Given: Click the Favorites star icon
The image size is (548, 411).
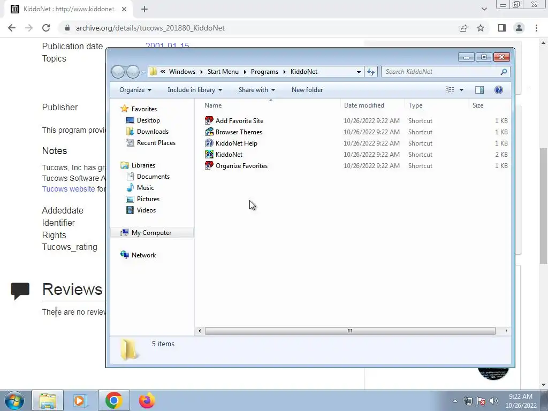Looking at the screenshot, I should click(124, 109).
